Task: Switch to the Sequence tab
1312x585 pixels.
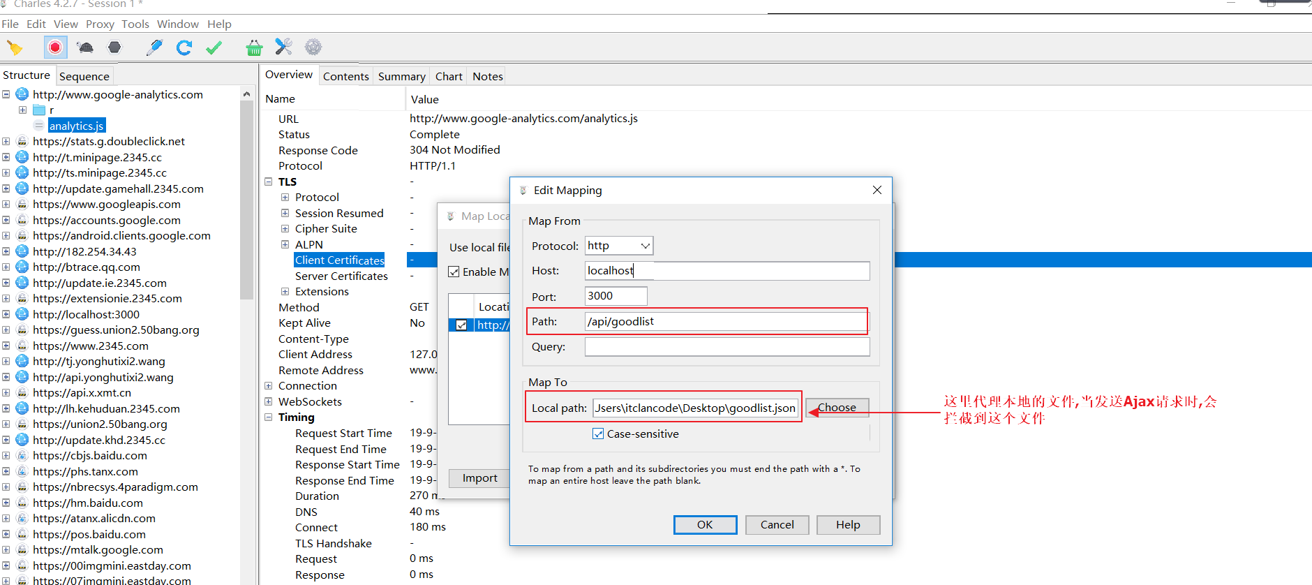Action: [84, 76]
